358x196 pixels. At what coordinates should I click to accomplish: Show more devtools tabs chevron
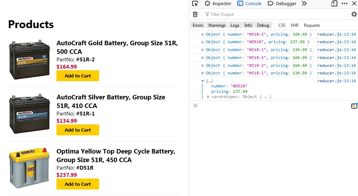pyautogui.click(x=304, y=4)
